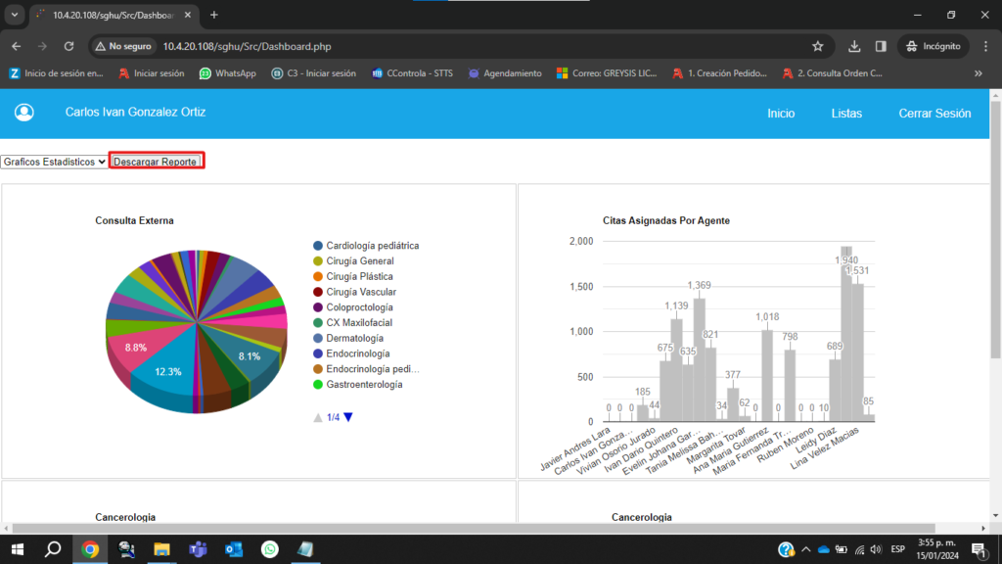Open the tab search dropdown arrow
The image size is (1002, 564).
[x=15, y=15]
